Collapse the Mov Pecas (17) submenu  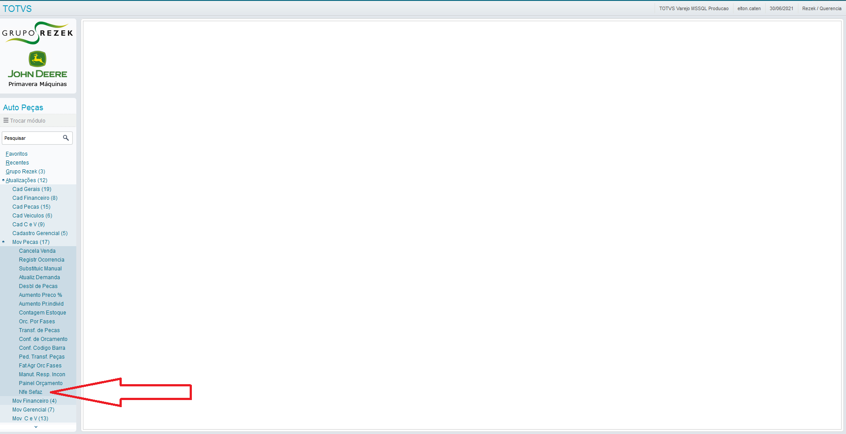click(31, 242)
